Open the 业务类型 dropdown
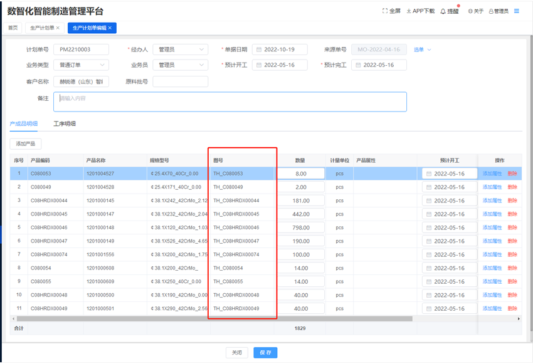Image resolution: width=533 pixels, height=364 pixels. pos(82,65)
